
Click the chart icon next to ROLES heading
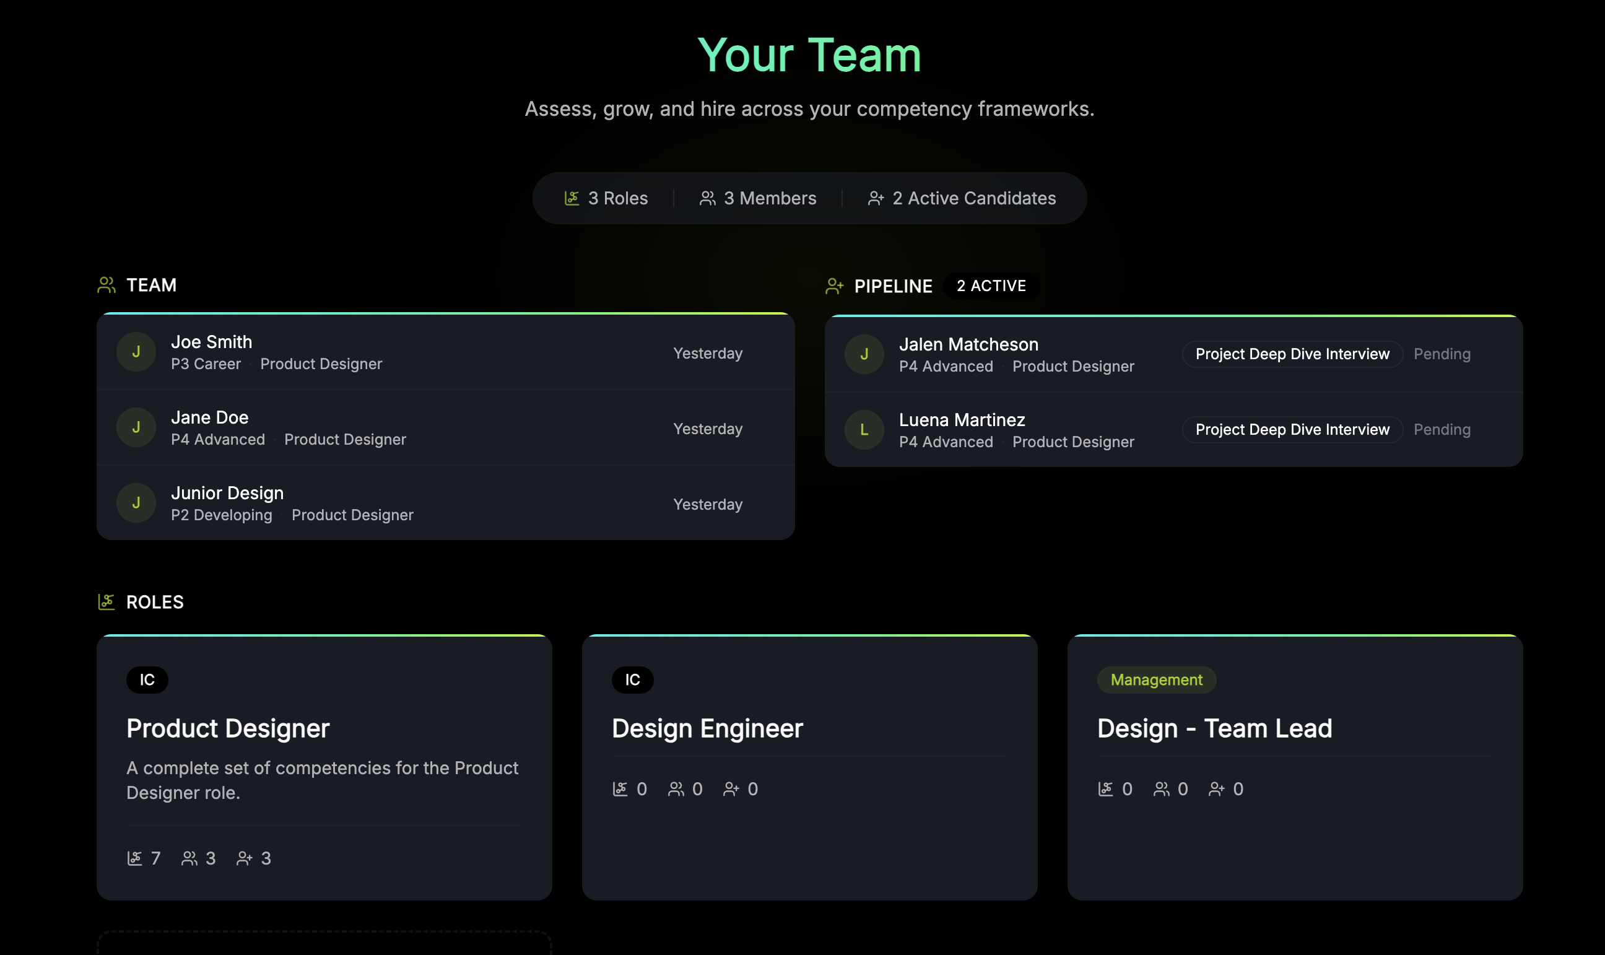coord(106,602)
